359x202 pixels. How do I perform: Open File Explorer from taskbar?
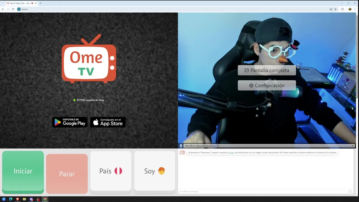[24, 199]
